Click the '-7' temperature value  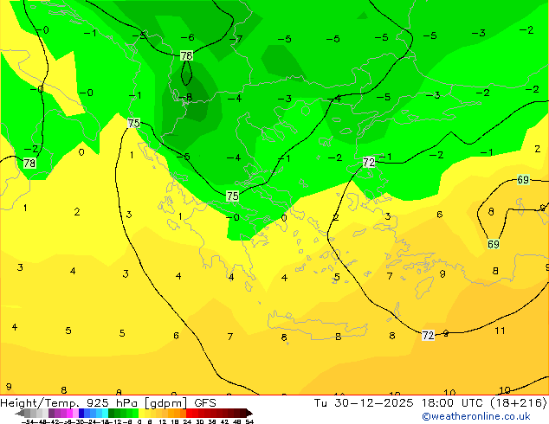(236, 38)
